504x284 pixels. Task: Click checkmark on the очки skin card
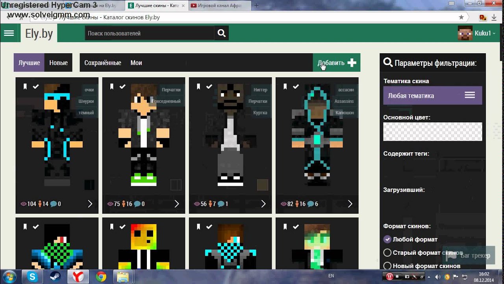(36, 86)
